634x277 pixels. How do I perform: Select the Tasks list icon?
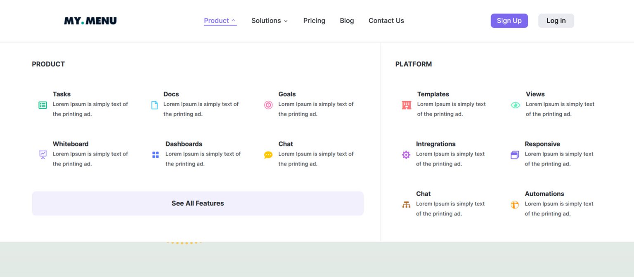(x=43, y=105)
